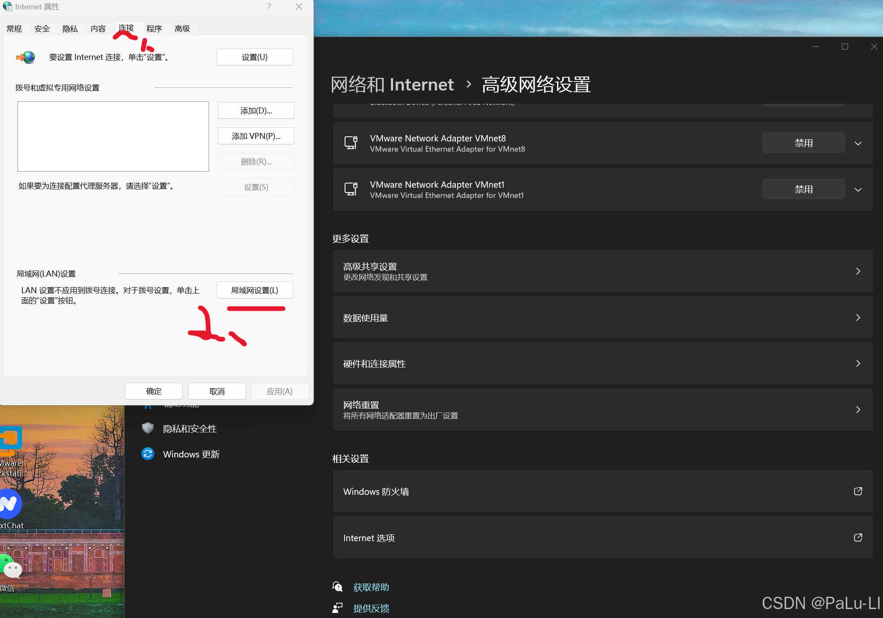Click the '更多设置' section heading
The image size is (883, 618).
tap(351, 239)
